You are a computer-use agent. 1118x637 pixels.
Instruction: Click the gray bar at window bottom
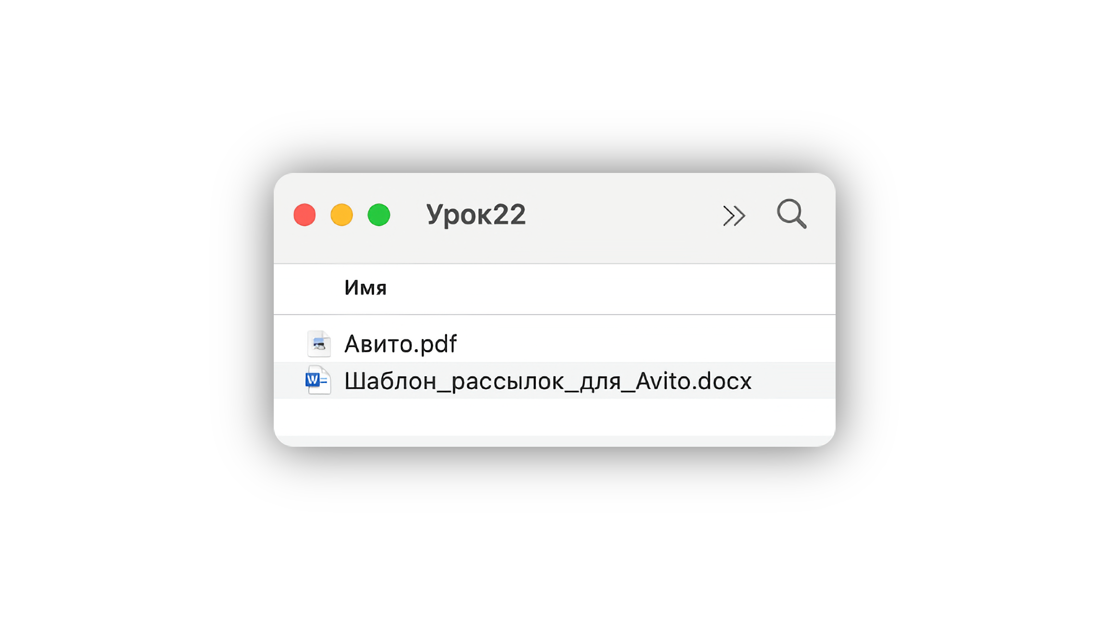coord(552,441)
